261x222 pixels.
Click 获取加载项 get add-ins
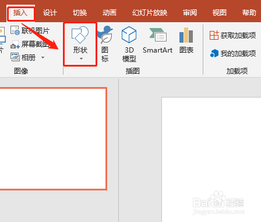tap(232, 36)
